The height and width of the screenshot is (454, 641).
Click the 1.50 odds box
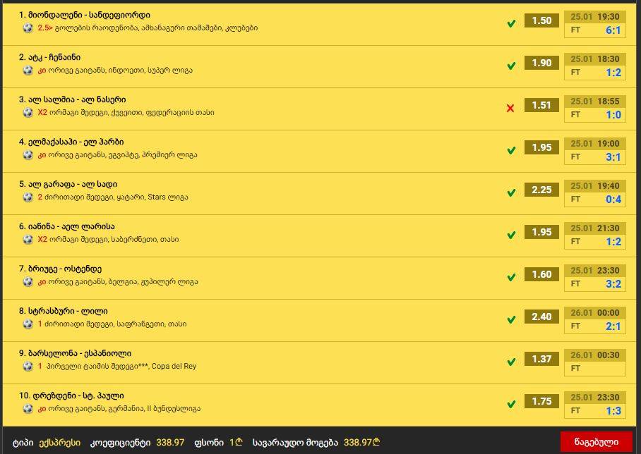pyautogui.click(x=541, y=20)
